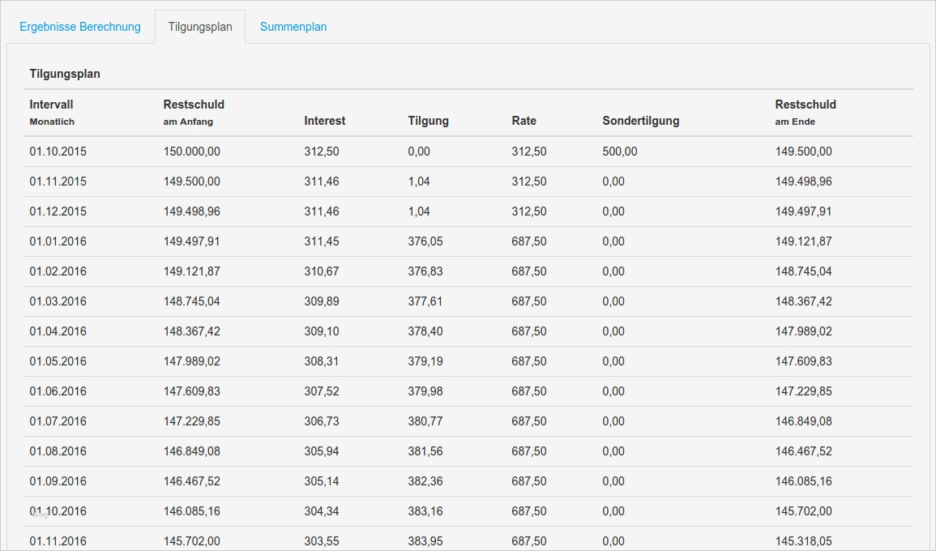Click the Interest column header
The image size is (936, 551).
tap(325, 121)
